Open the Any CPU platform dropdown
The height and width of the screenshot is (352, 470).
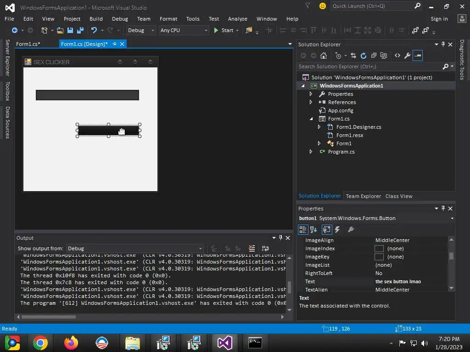coord(184,30)
